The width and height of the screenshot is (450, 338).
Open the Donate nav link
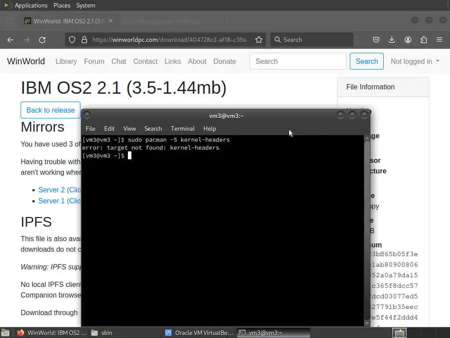point(225,61)
